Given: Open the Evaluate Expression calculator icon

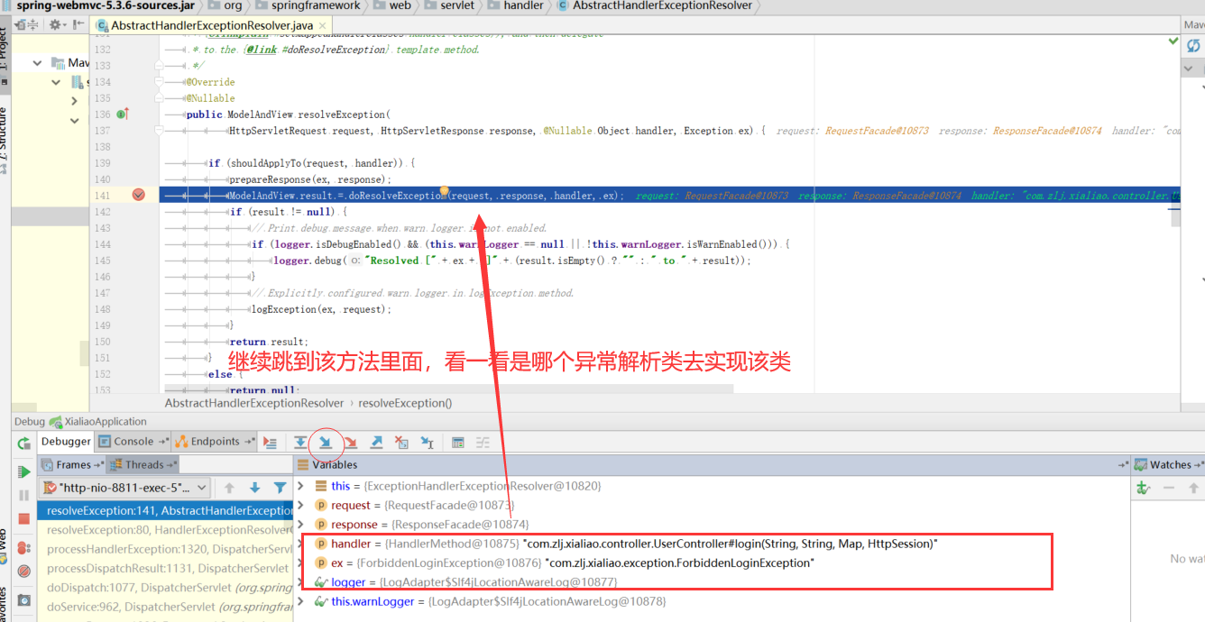Looking at the screenshot, I should coord(458,442).
